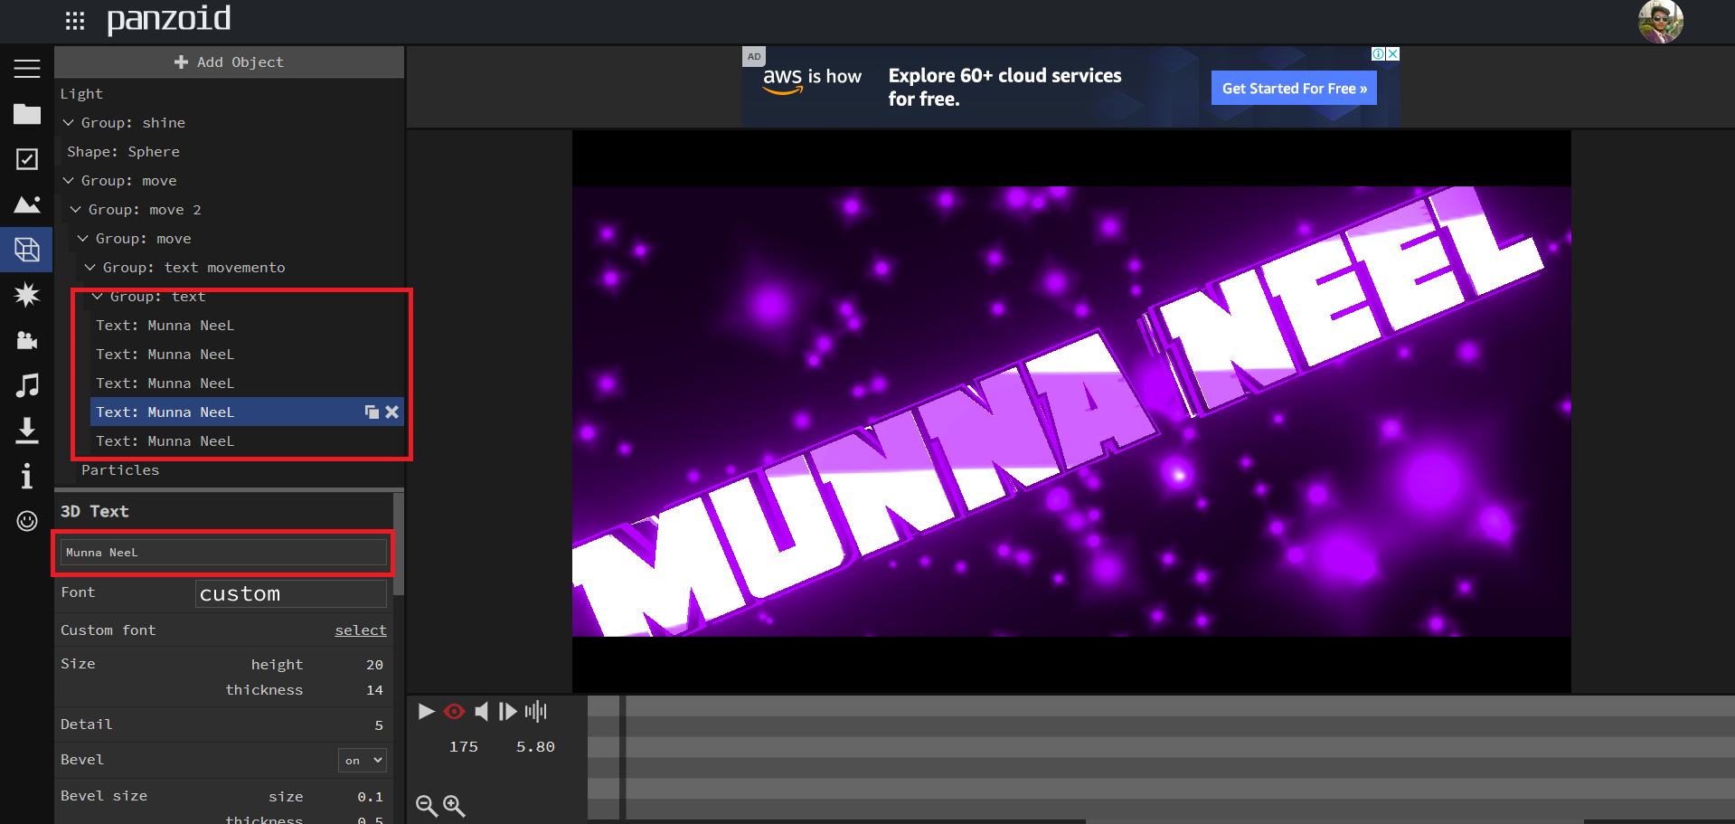
Task: Collapse the Group: text movemento node
Action: (90, 268)
